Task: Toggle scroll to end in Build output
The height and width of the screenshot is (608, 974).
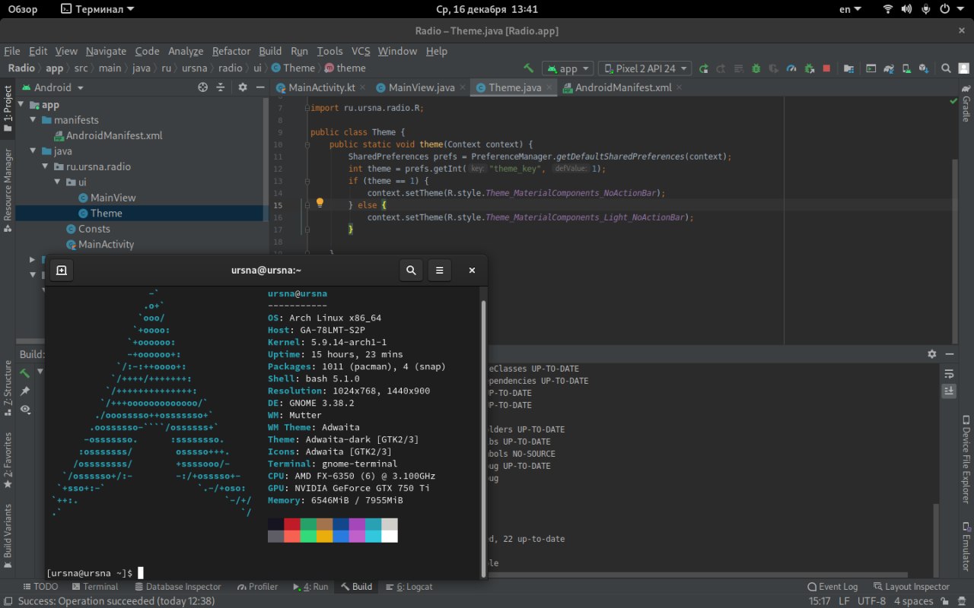Action: pos(949,391)
